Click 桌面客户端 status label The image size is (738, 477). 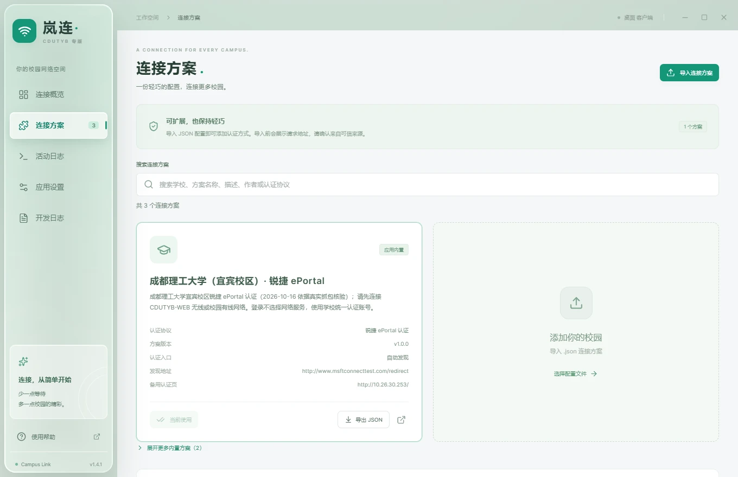pyautogui.click(x=638, y=18)
